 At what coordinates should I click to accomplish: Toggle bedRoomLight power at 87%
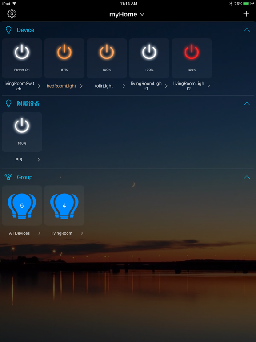point(64,53)
